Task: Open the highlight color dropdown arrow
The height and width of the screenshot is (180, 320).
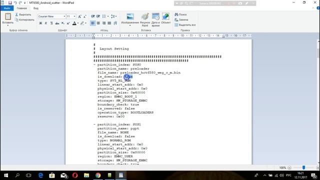Action: [85, 23]
